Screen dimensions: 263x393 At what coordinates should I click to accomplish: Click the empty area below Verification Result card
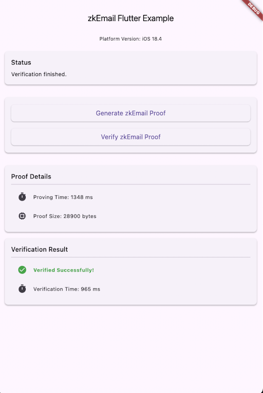click(130, 348)
